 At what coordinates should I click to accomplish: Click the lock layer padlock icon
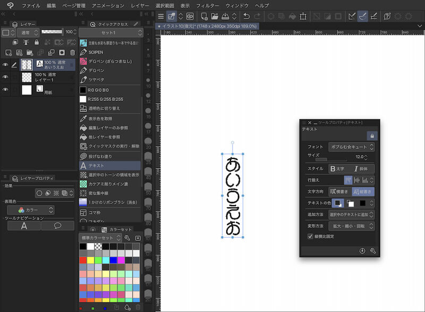click(x=37, y=43)
